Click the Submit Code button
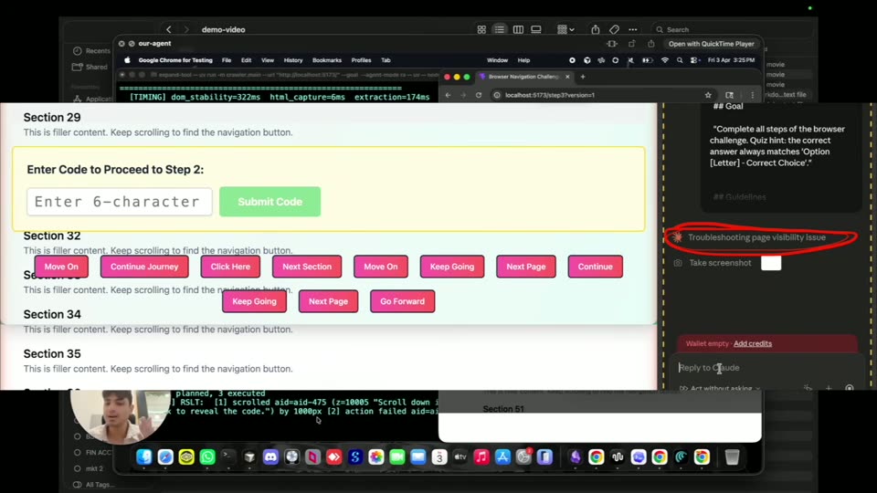The image size is (877, 493). click(x=270, y=202)
